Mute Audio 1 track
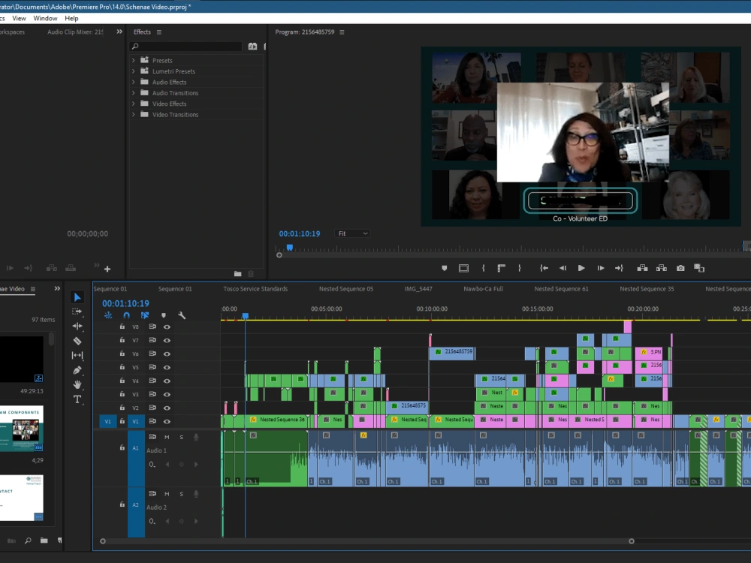 (167, 437)
